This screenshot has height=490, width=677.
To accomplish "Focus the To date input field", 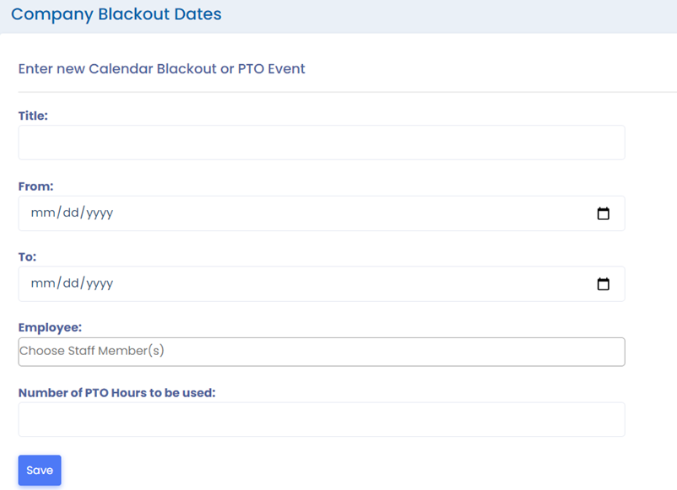I will (x=322, y=284).
